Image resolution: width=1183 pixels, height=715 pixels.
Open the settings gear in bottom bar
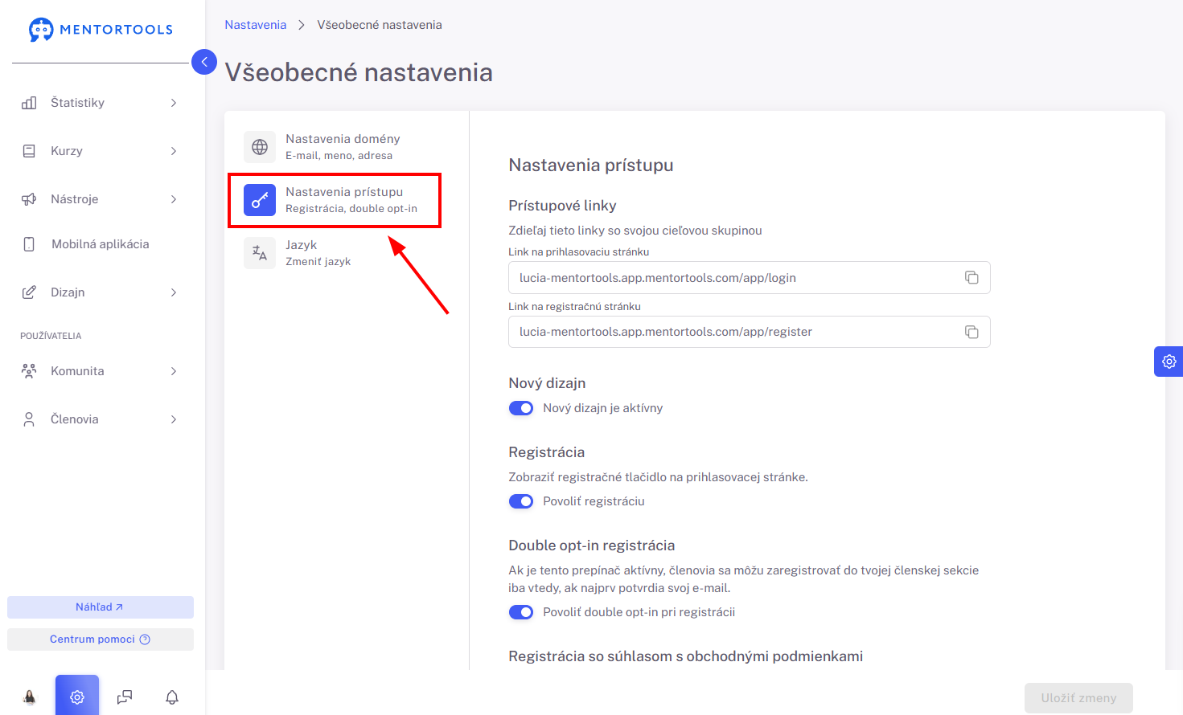[x=77, y=696]
